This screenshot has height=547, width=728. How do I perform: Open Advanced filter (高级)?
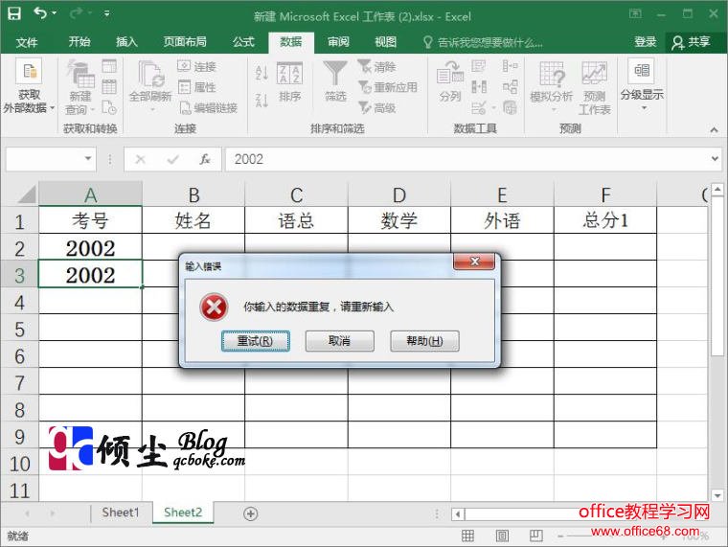point(377,108)
